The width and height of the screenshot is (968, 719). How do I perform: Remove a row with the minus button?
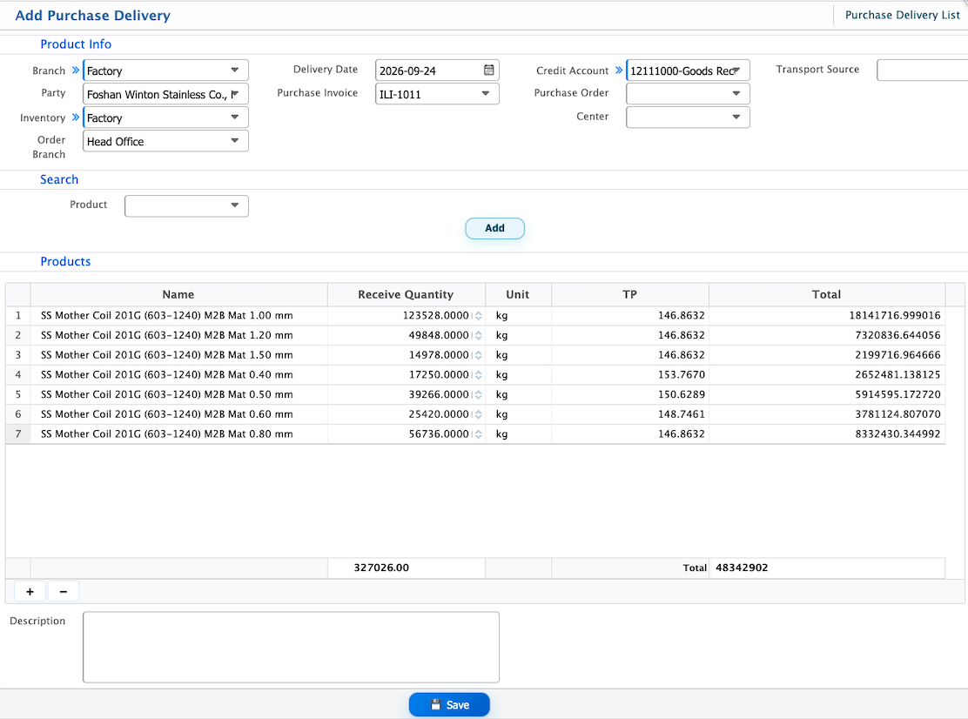(x=63, y=592)
